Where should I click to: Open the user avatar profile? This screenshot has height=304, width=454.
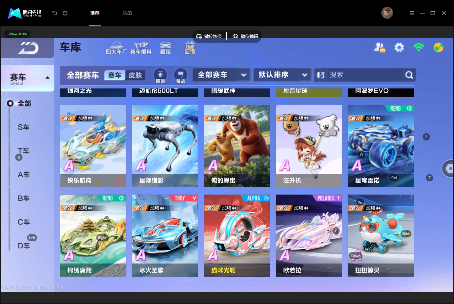[387, 13]
